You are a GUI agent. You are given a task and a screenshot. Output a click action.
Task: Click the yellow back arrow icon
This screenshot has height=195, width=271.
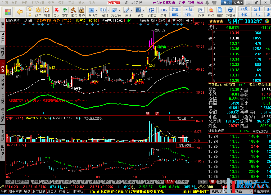(20, 12)
